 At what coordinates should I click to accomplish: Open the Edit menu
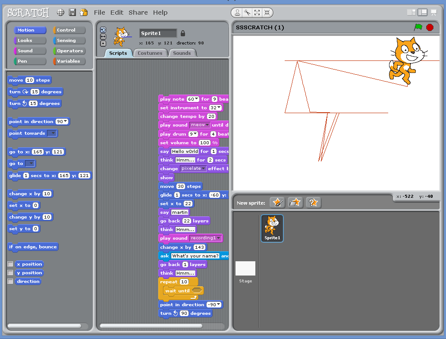click(117, 13)
